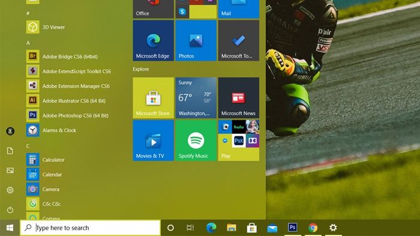The height and width of the screenshot is (236, 420).
Task: Open the Weather tile showing Washington
Action: pyautogui.click(x=196, y=98)
